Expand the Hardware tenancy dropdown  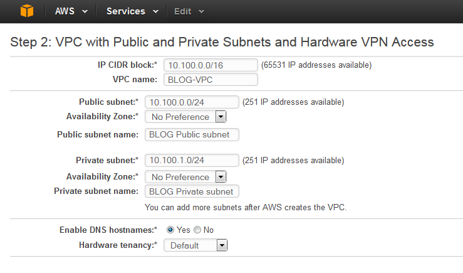coord(195,245)
